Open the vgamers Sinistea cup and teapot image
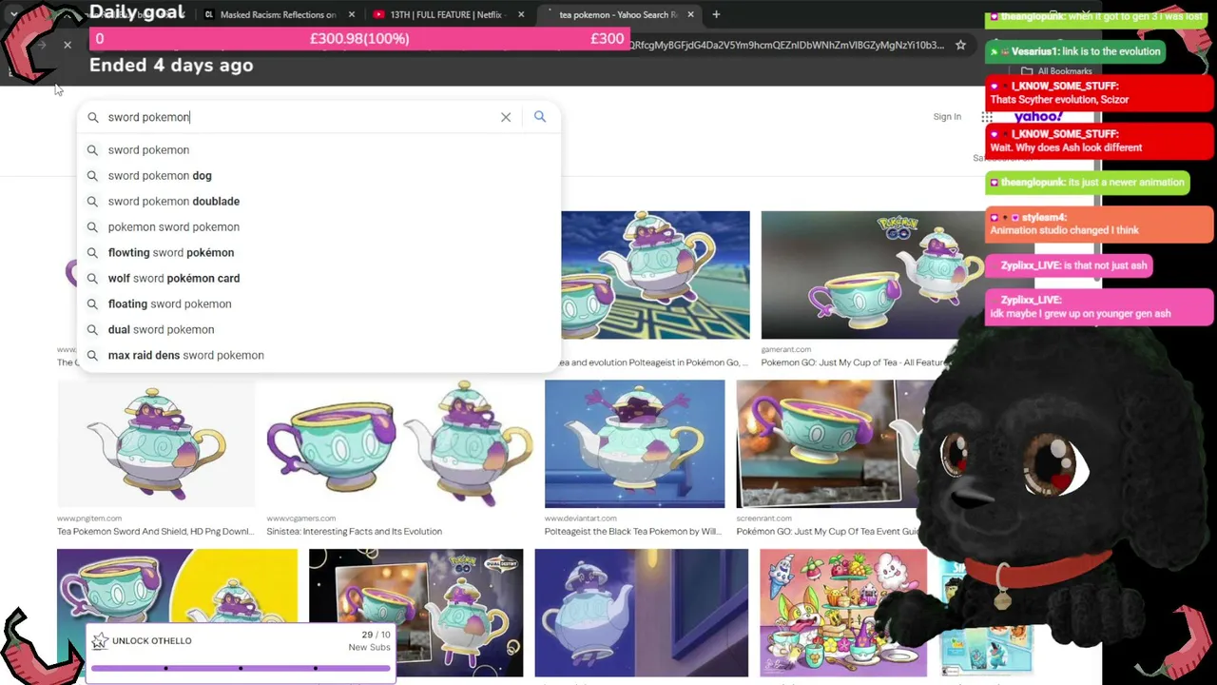The width and height of the screenshot is (1217, 685). [x=399, y=444]
